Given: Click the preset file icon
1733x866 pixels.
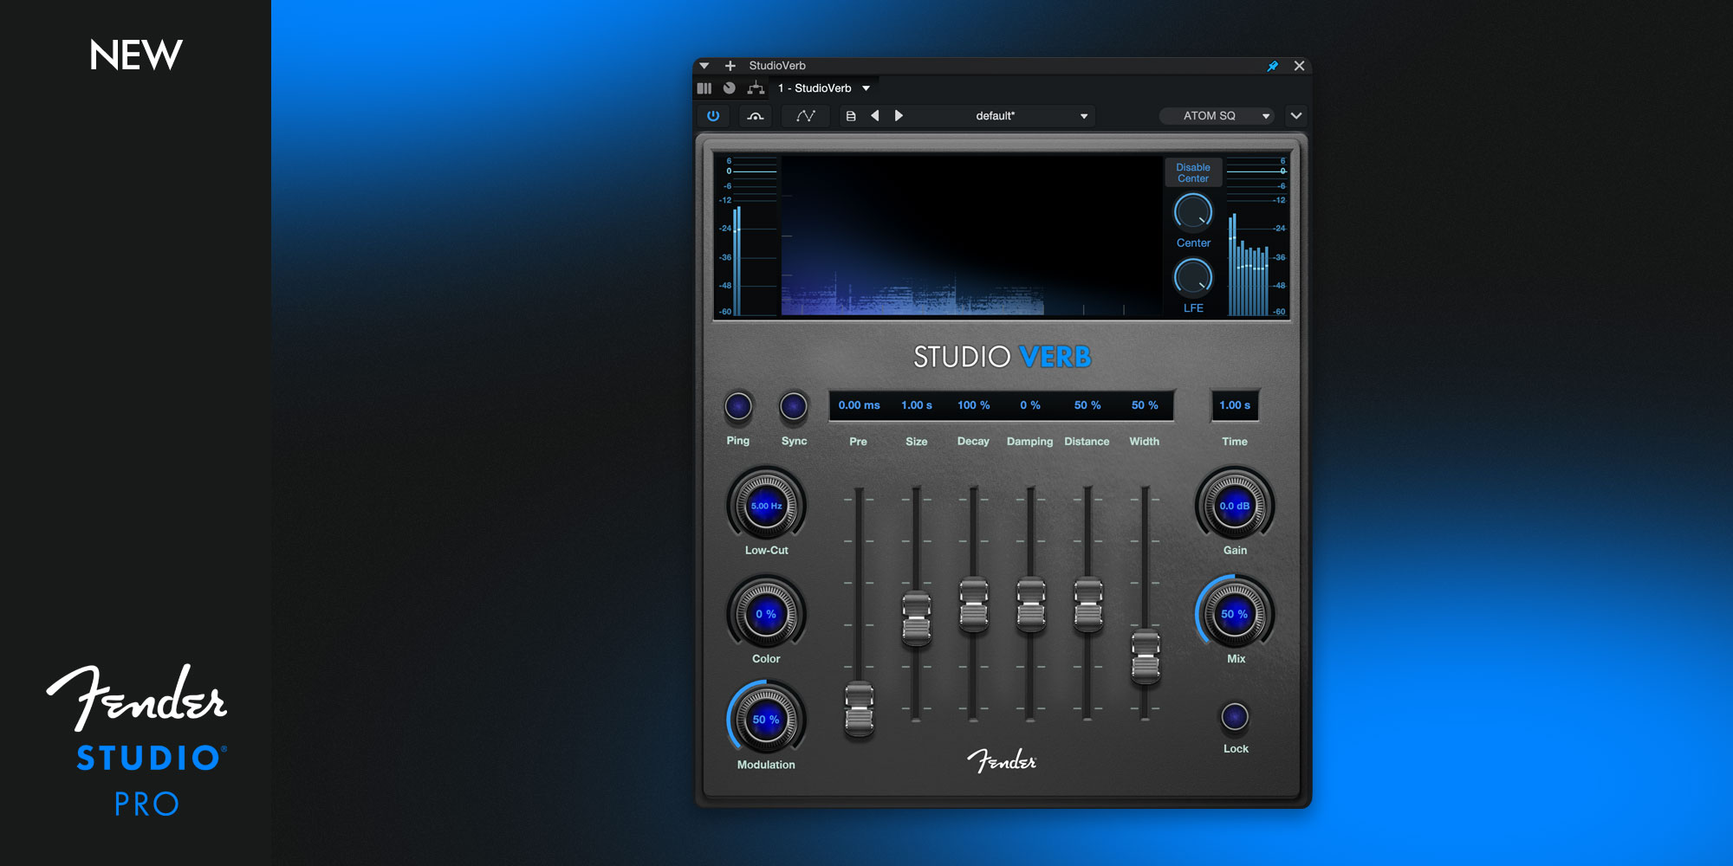Looking at the screenshot, I should point(851,116).
